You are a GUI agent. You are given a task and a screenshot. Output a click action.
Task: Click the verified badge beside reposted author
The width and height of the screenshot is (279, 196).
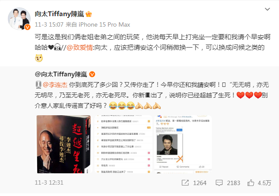92,74
